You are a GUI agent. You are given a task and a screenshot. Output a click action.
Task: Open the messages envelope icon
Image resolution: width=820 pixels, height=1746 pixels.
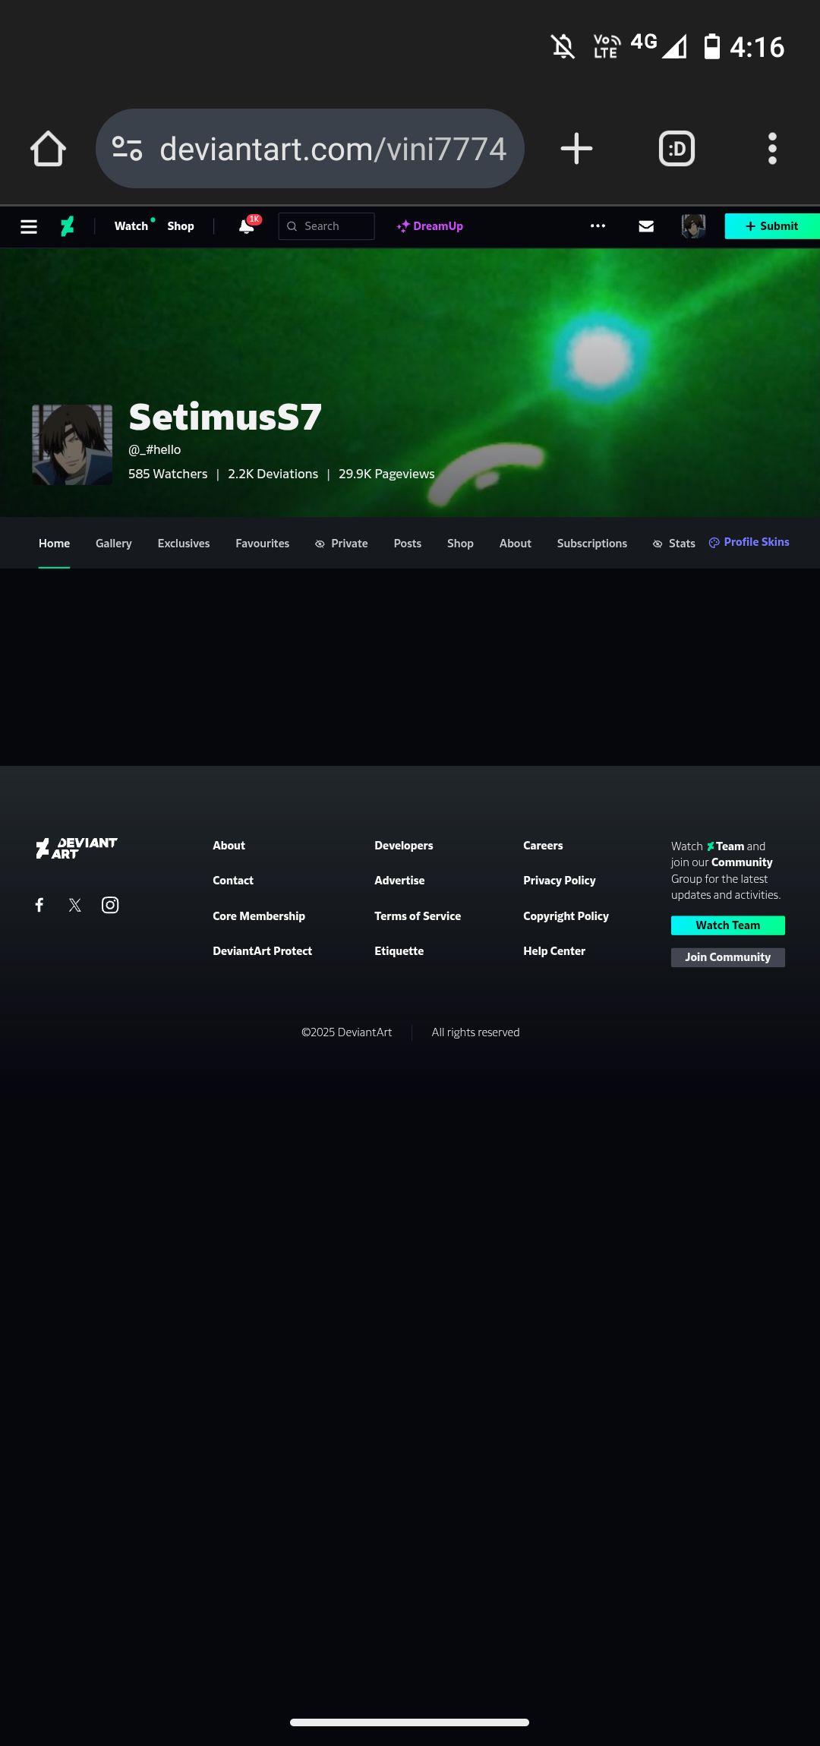coord(646,226)
